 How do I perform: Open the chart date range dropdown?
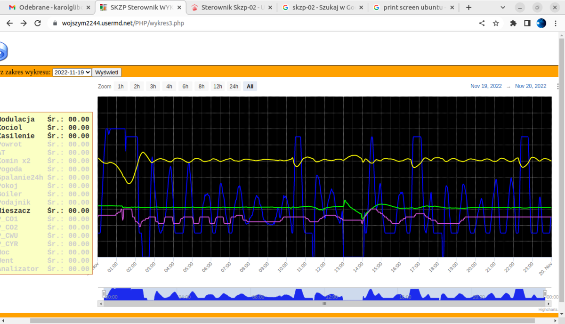(x=72, y=73)
